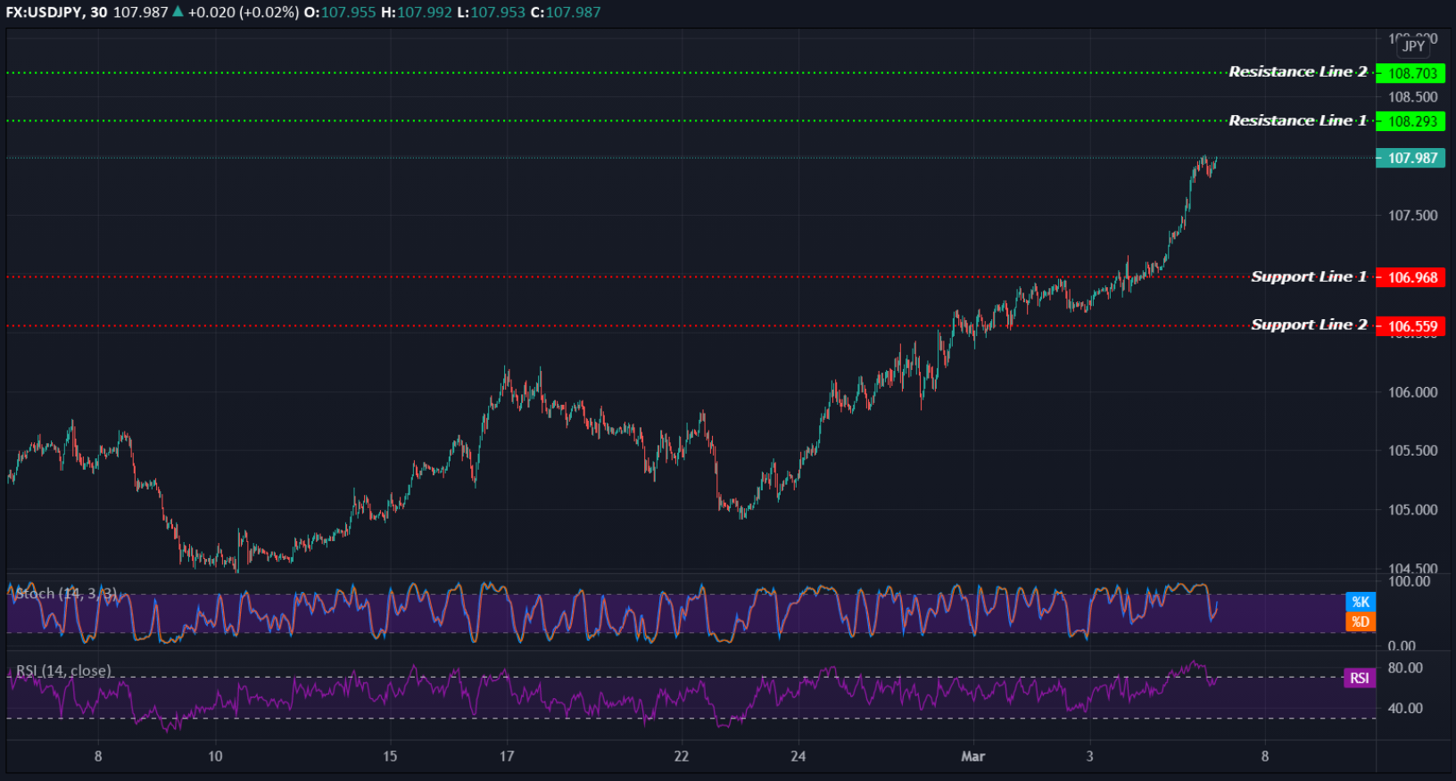
Task: Click the 80.00 RSI scale label
Action: (x=1406, y=668)
